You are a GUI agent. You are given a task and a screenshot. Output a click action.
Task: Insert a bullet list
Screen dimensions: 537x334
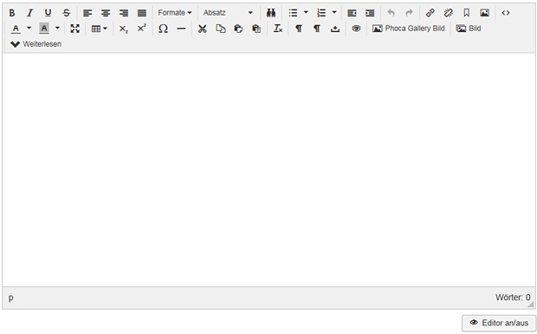click(293, 13)
